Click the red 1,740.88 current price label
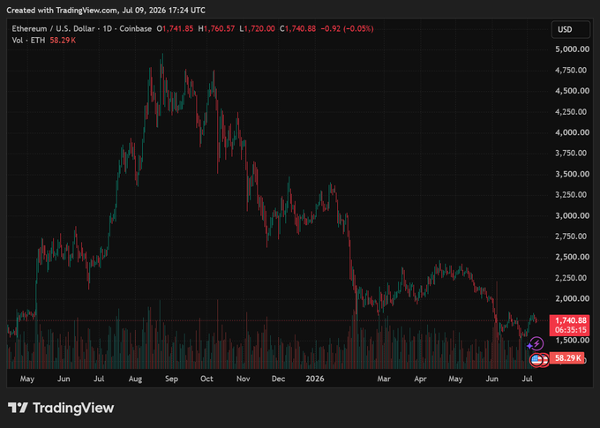 tap(571, 320)
